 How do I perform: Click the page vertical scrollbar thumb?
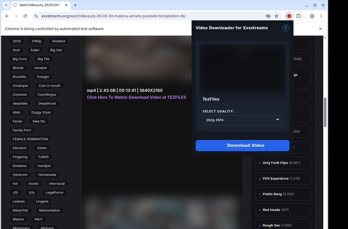[325, 112]
